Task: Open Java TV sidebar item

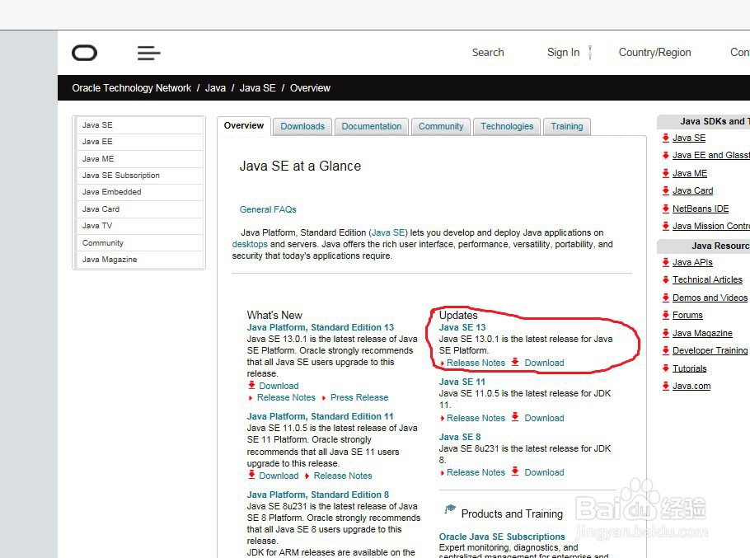Action: [139, 226]
